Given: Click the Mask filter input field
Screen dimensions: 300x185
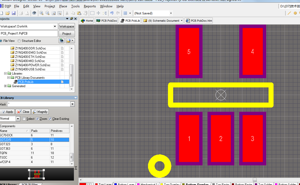Looking at the screenshot, I should pos(39,104).
